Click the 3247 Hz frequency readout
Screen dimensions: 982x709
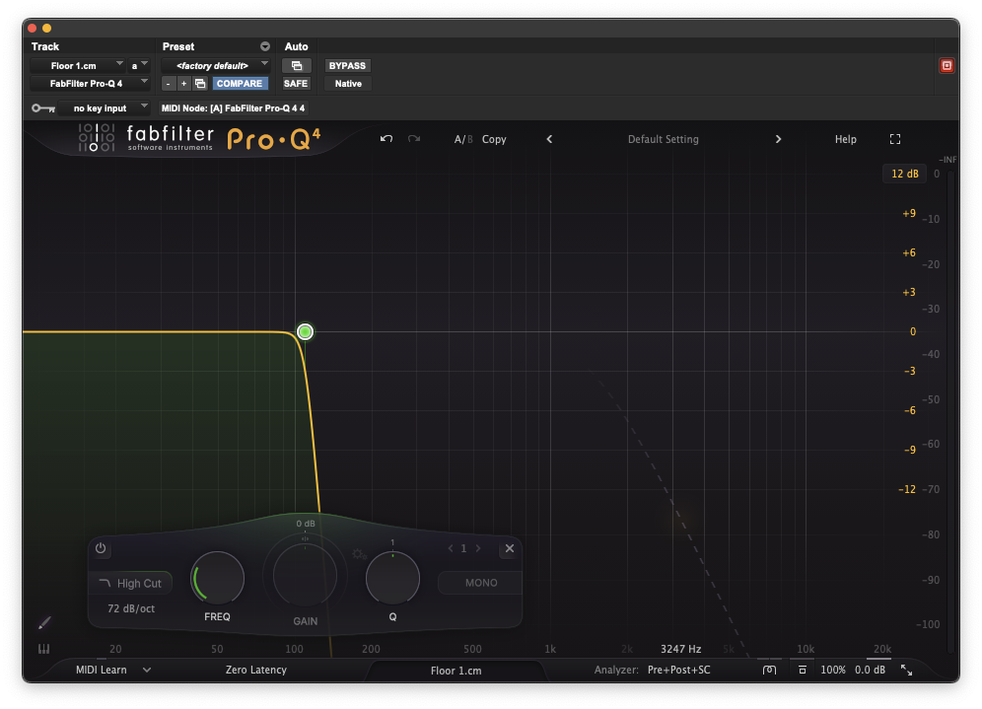680,649
